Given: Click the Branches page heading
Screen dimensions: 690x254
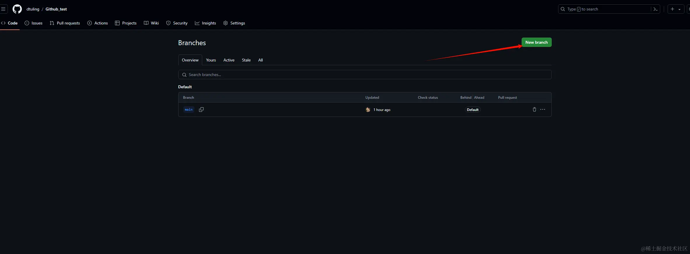Looking at the screenshot, I should [x=192, y=43].
